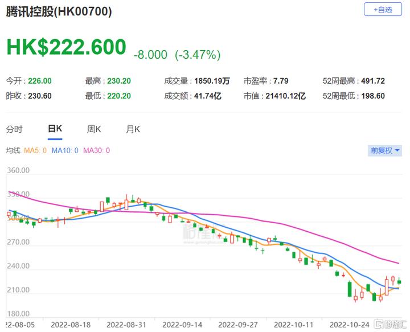Click date label 2022-09-27
The image size is (410, 332).
click(238, 325)
